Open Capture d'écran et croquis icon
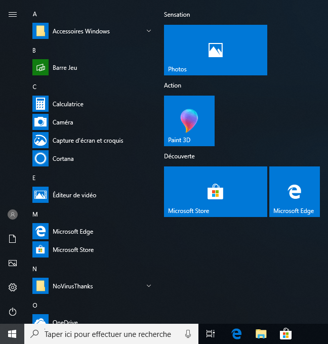This screenshot has height=344, width=328. point(40,140)
